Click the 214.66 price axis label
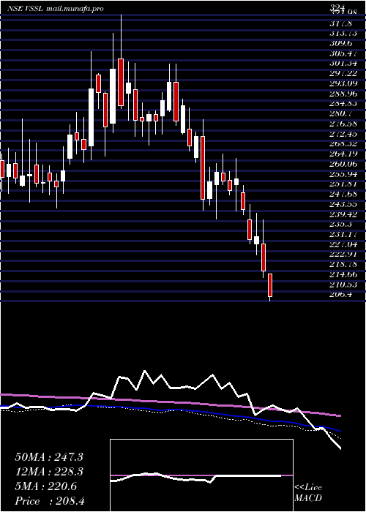 (x=343, y=274)
